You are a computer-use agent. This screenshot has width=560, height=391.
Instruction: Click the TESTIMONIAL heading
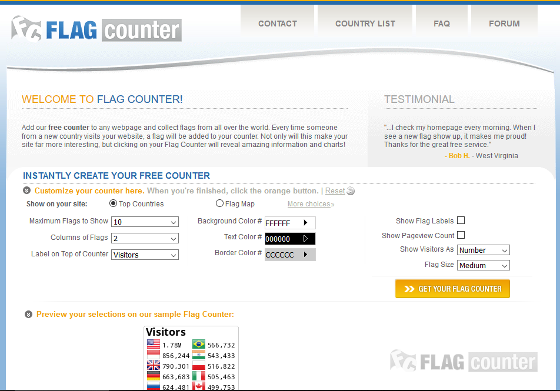coord(419,99)
